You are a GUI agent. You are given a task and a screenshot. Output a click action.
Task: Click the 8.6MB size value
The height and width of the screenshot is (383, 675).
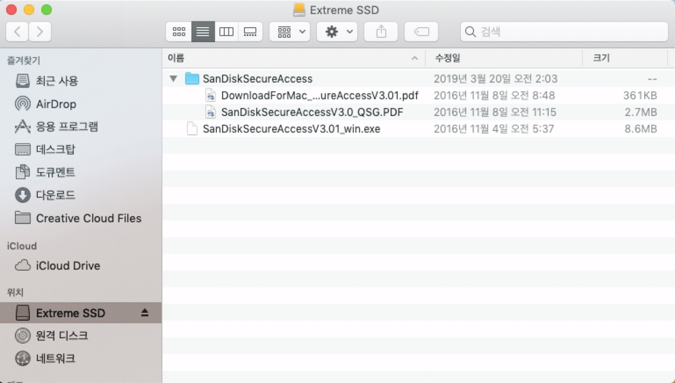[641, 129]
